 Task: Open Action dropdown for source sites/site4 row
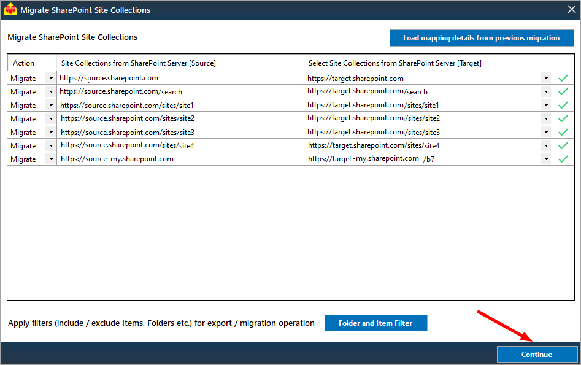(51, 145)
